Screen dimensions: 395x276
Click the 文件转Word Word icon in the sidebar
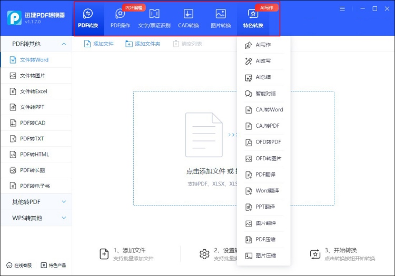[13, 60]
